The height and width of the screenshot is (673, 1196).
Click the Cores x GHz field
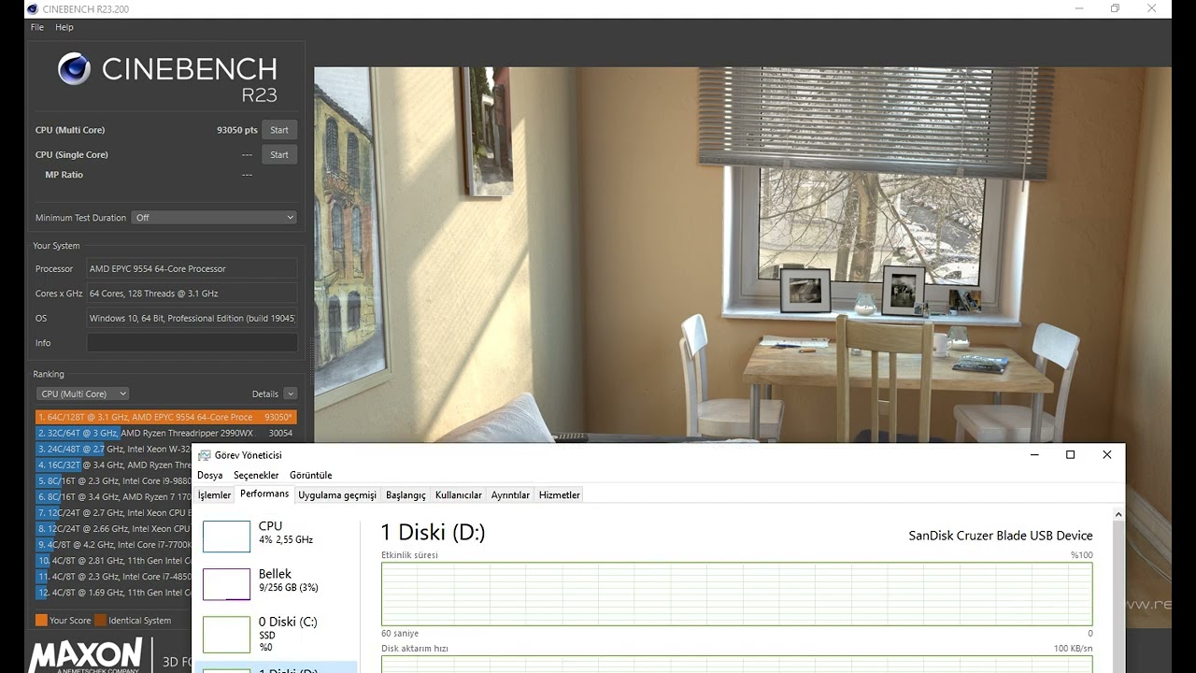pos(192,294)
